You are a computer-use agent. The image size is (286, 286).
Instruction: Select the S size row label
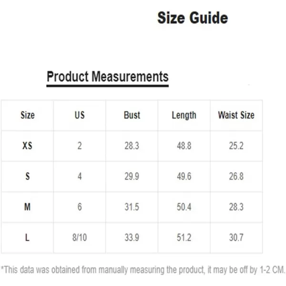[28, 176]
